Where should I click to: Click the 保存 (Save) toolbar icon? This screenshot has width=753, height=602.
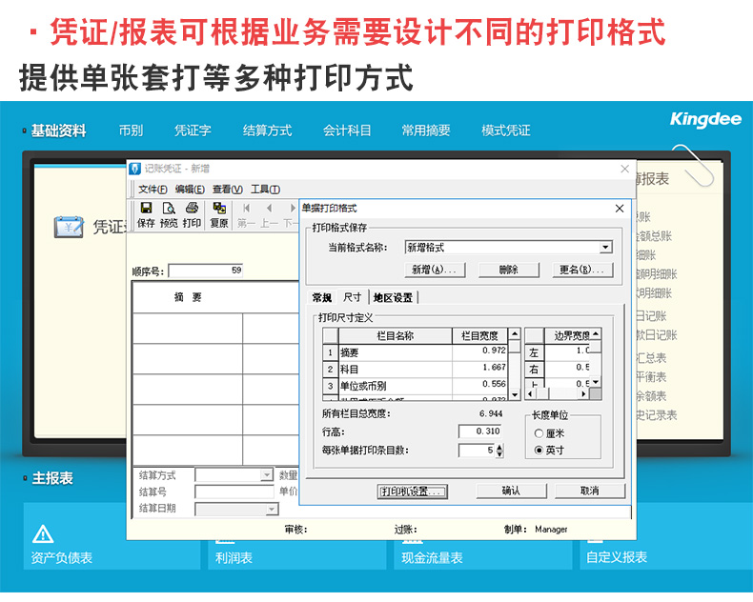146,214
